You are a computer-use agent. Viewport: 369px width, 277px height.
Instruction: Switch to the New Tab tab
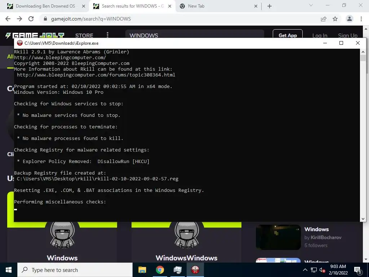(218, 6)
